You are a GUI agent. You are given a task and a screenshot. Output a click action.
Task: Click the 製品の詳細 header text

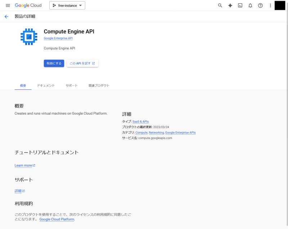[25, 17]
